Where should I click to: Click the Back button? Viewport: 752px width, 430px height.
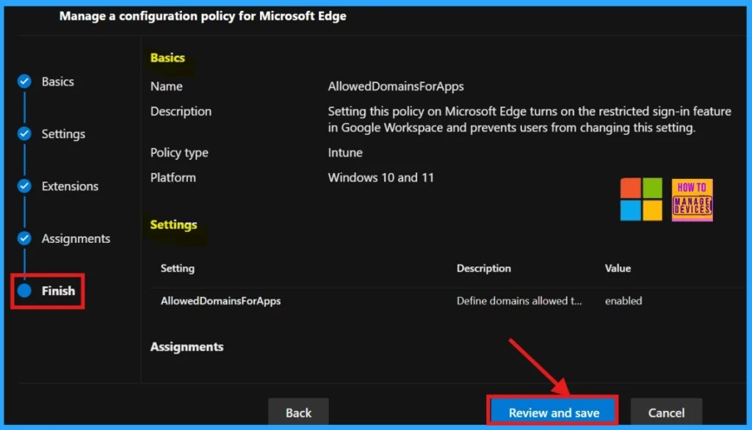[x=298, y=412]
